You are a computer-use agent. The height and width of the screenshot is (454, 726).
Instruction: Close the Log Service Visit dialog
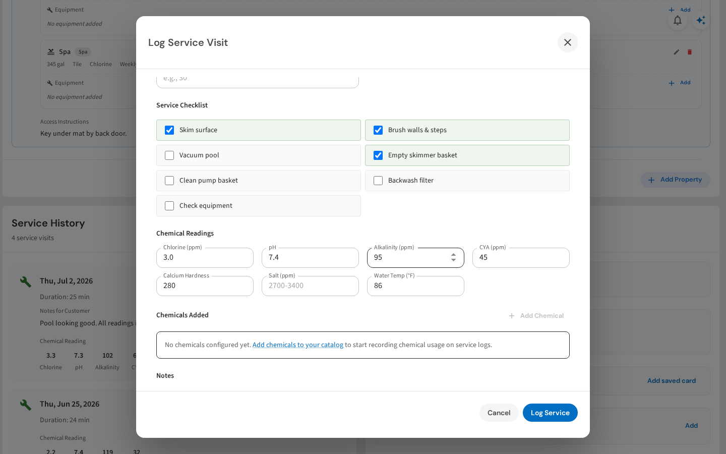tap(568, 42)
